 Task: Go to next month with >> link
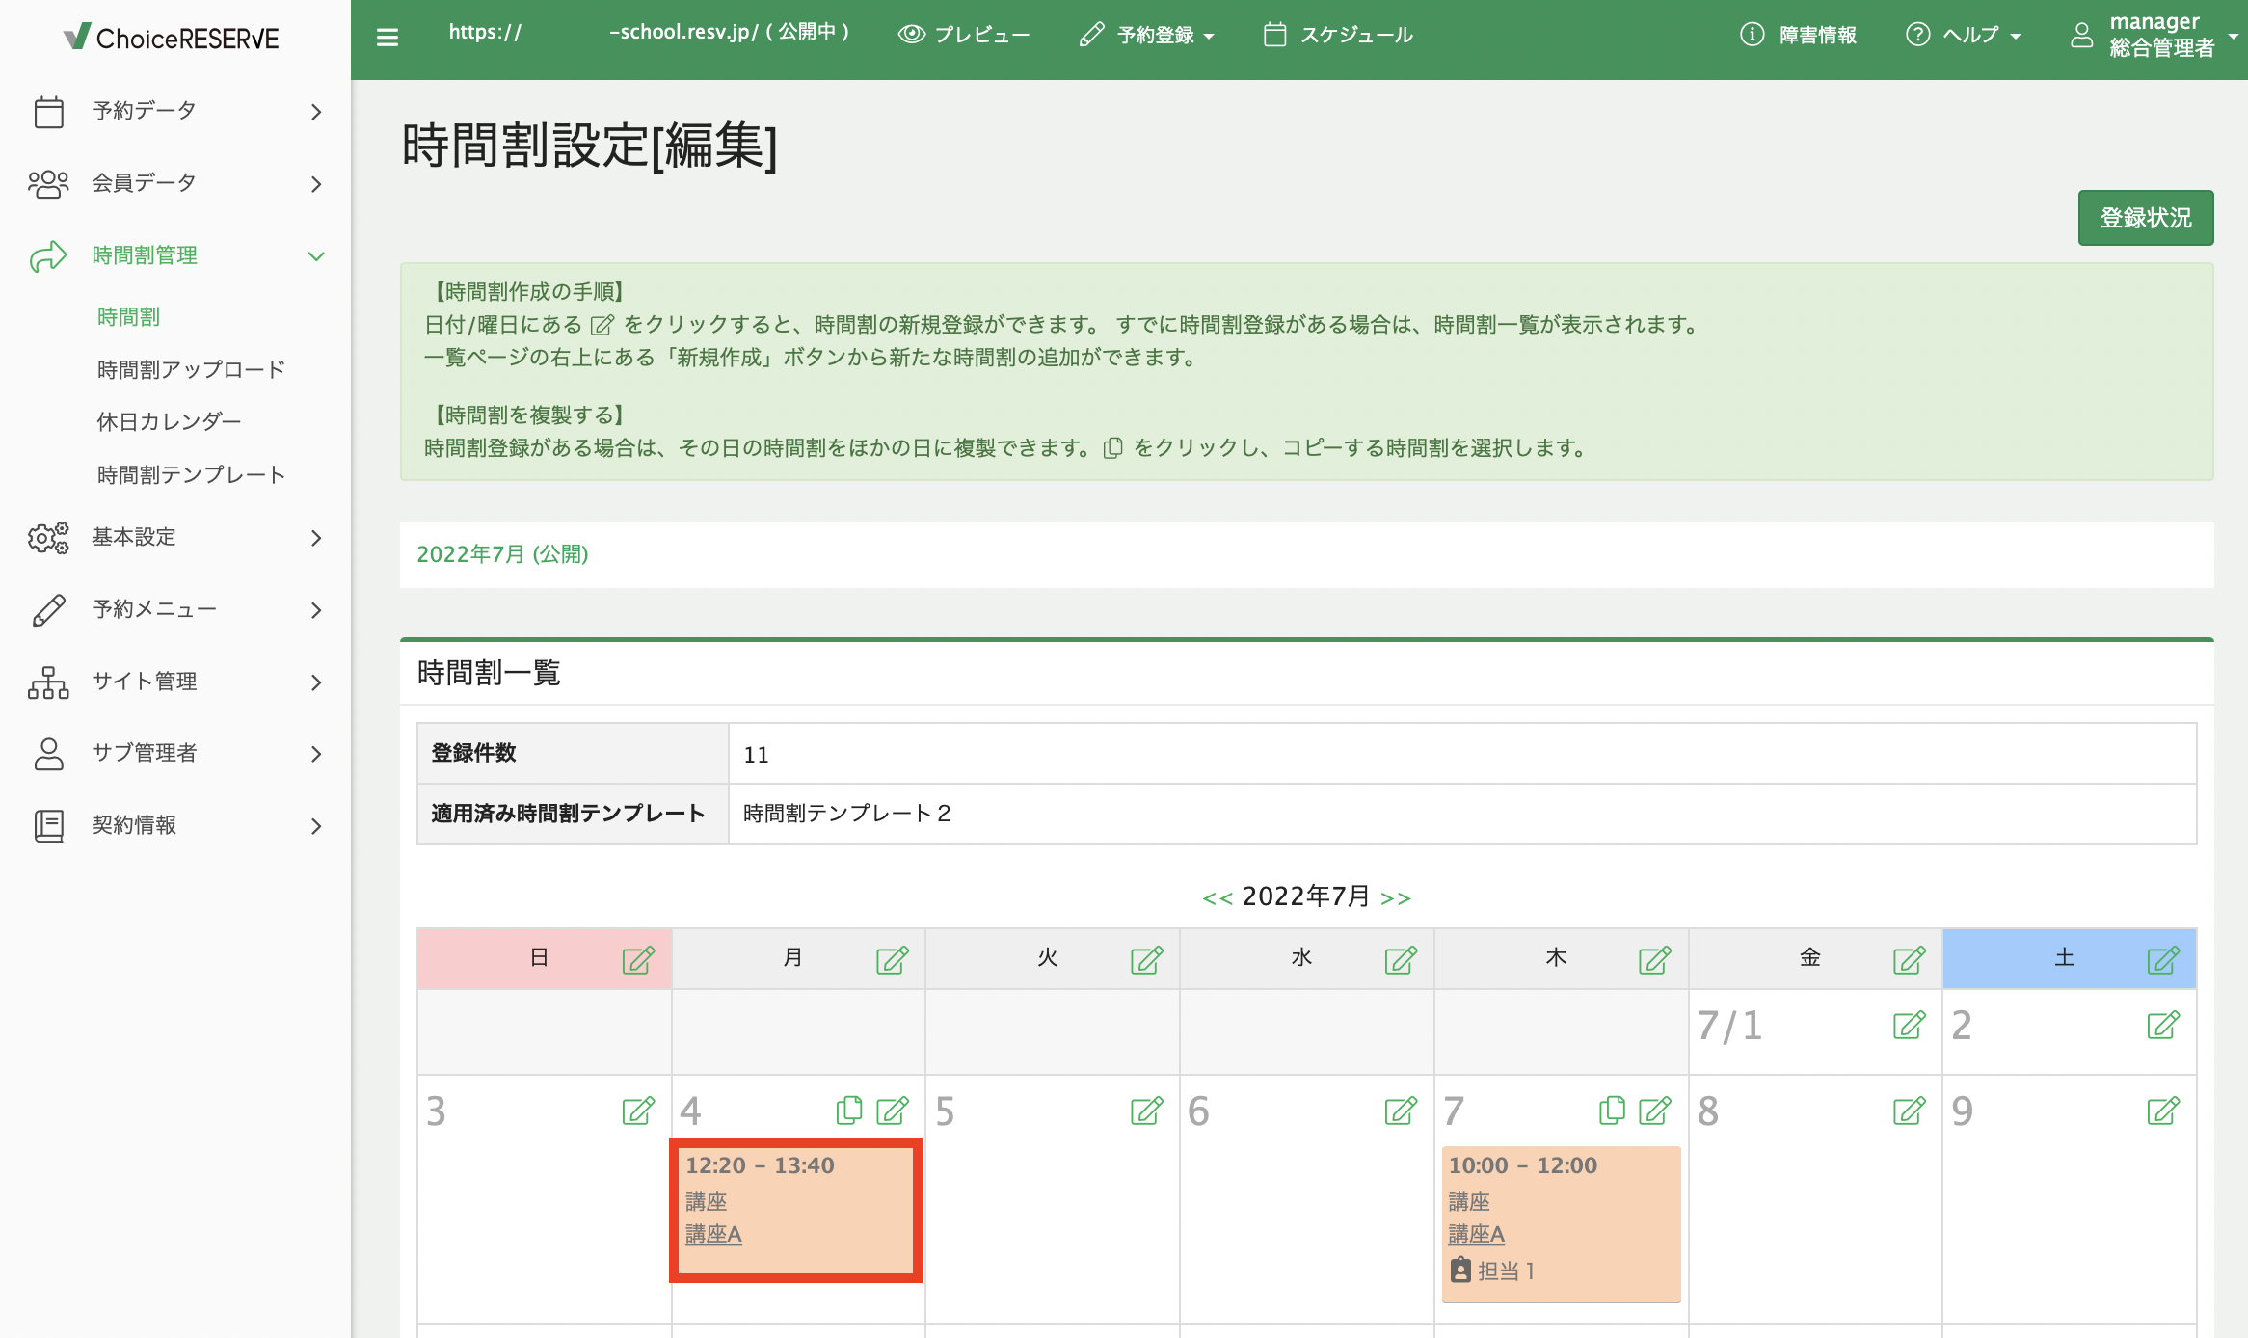coord(1395,898)
